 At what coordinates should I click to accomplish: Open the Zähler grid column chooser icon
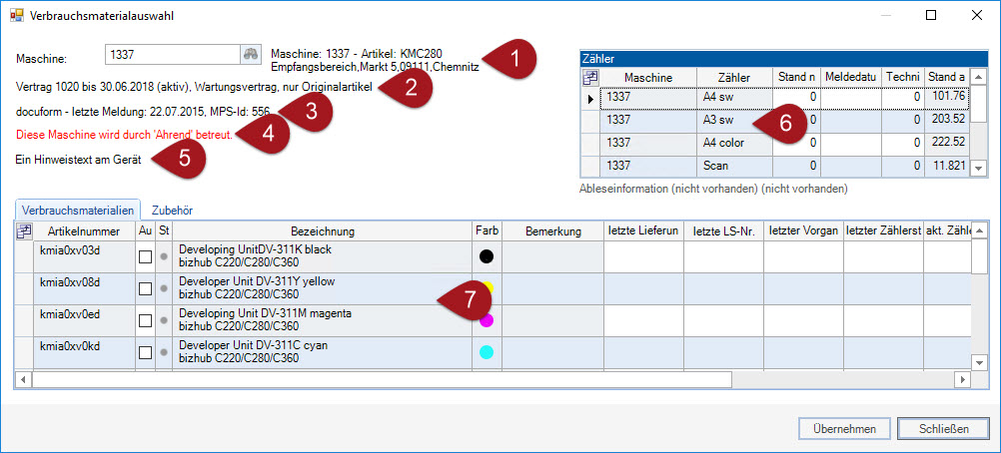coord(590,77)
